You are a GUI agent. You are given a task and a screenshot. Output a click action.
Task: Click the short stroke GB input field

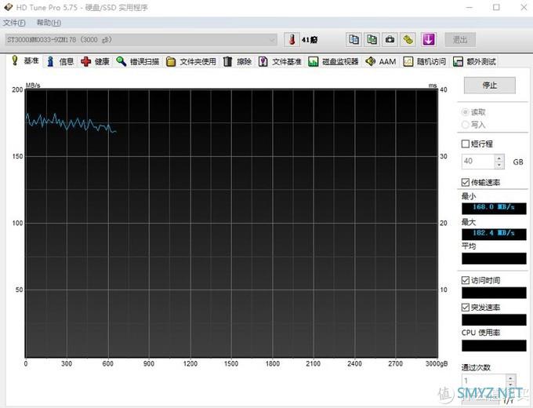point(478,162)
